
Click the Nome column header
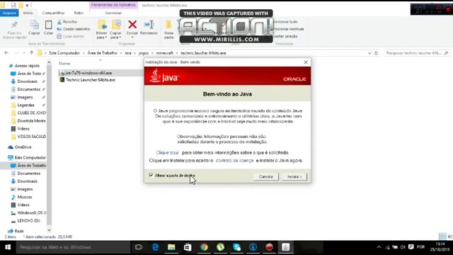(x=64, y=63)
